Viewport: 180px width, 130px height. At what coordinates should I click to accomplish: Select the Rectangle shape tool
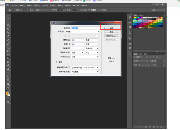click(8, 80)
